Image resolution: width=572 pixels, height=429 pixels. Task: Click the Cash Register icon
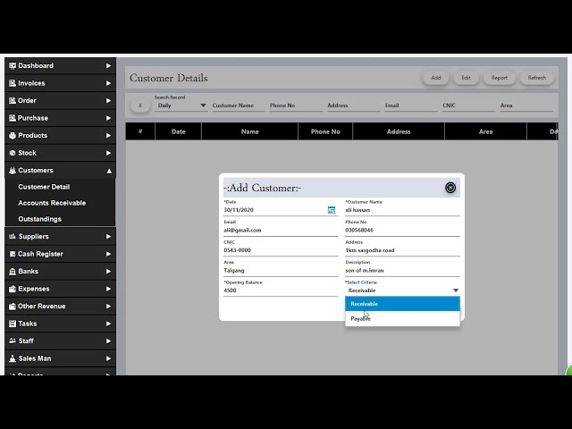[13, 254]
